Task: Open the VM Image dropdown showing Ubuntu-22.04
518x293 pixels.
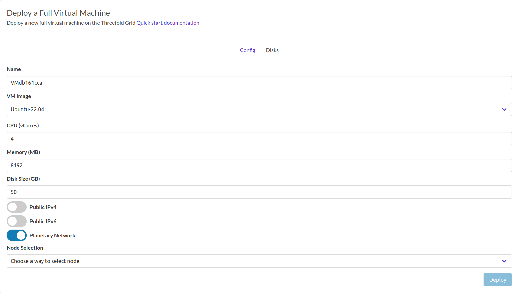Action: pyautogui.click(x=255, y=109)
